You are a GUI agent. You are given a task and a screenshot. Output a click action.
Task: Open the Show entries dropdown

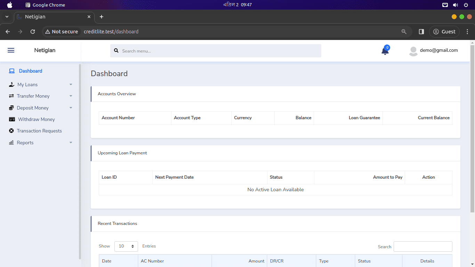[126, 246]
